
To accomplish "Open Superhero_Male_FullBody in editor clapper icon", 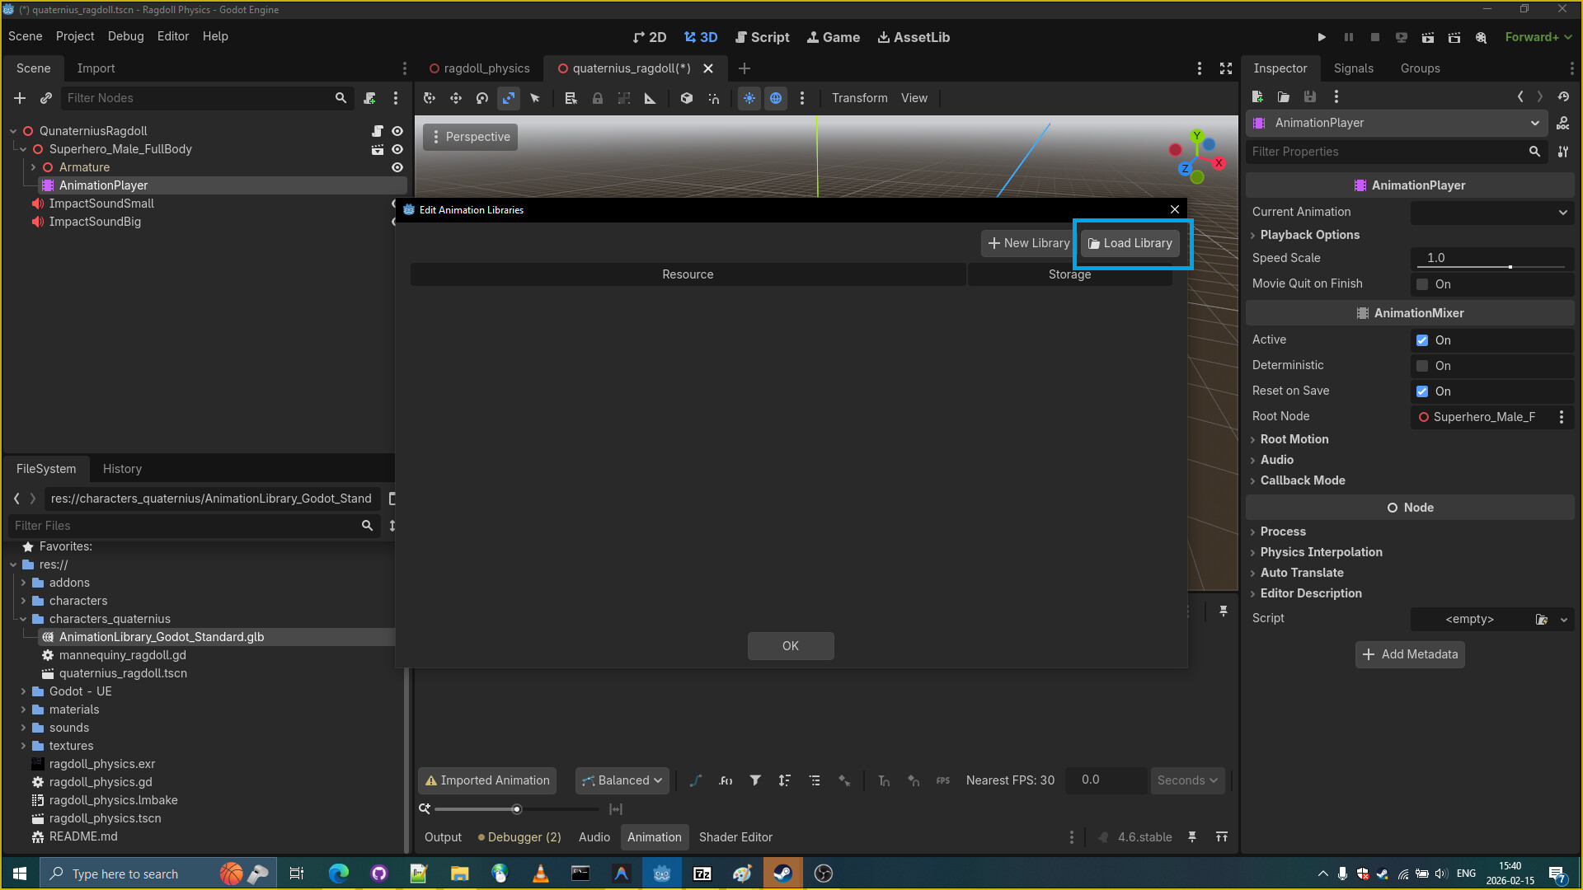I will click(x=377, y=149).
